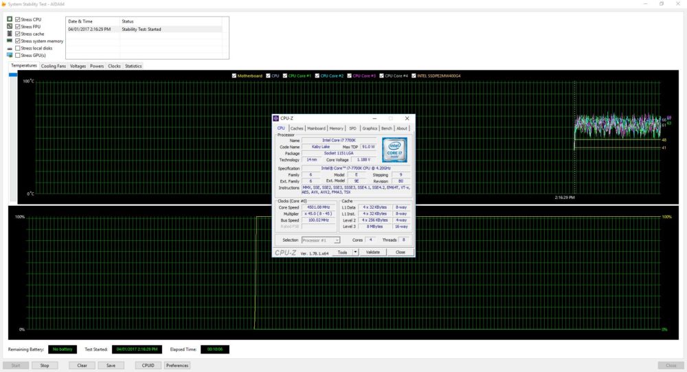The height and width of the screenshot is (372, 687).
Task: Click the Date & Time column header
Action: 93,21
